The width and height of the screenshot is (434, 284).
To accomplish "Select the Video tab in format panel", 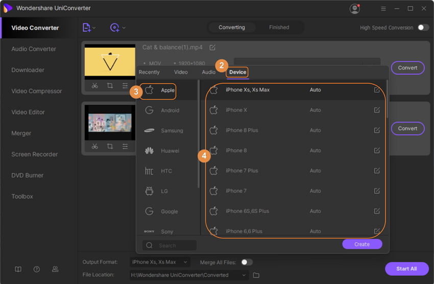I will [181, 72].
